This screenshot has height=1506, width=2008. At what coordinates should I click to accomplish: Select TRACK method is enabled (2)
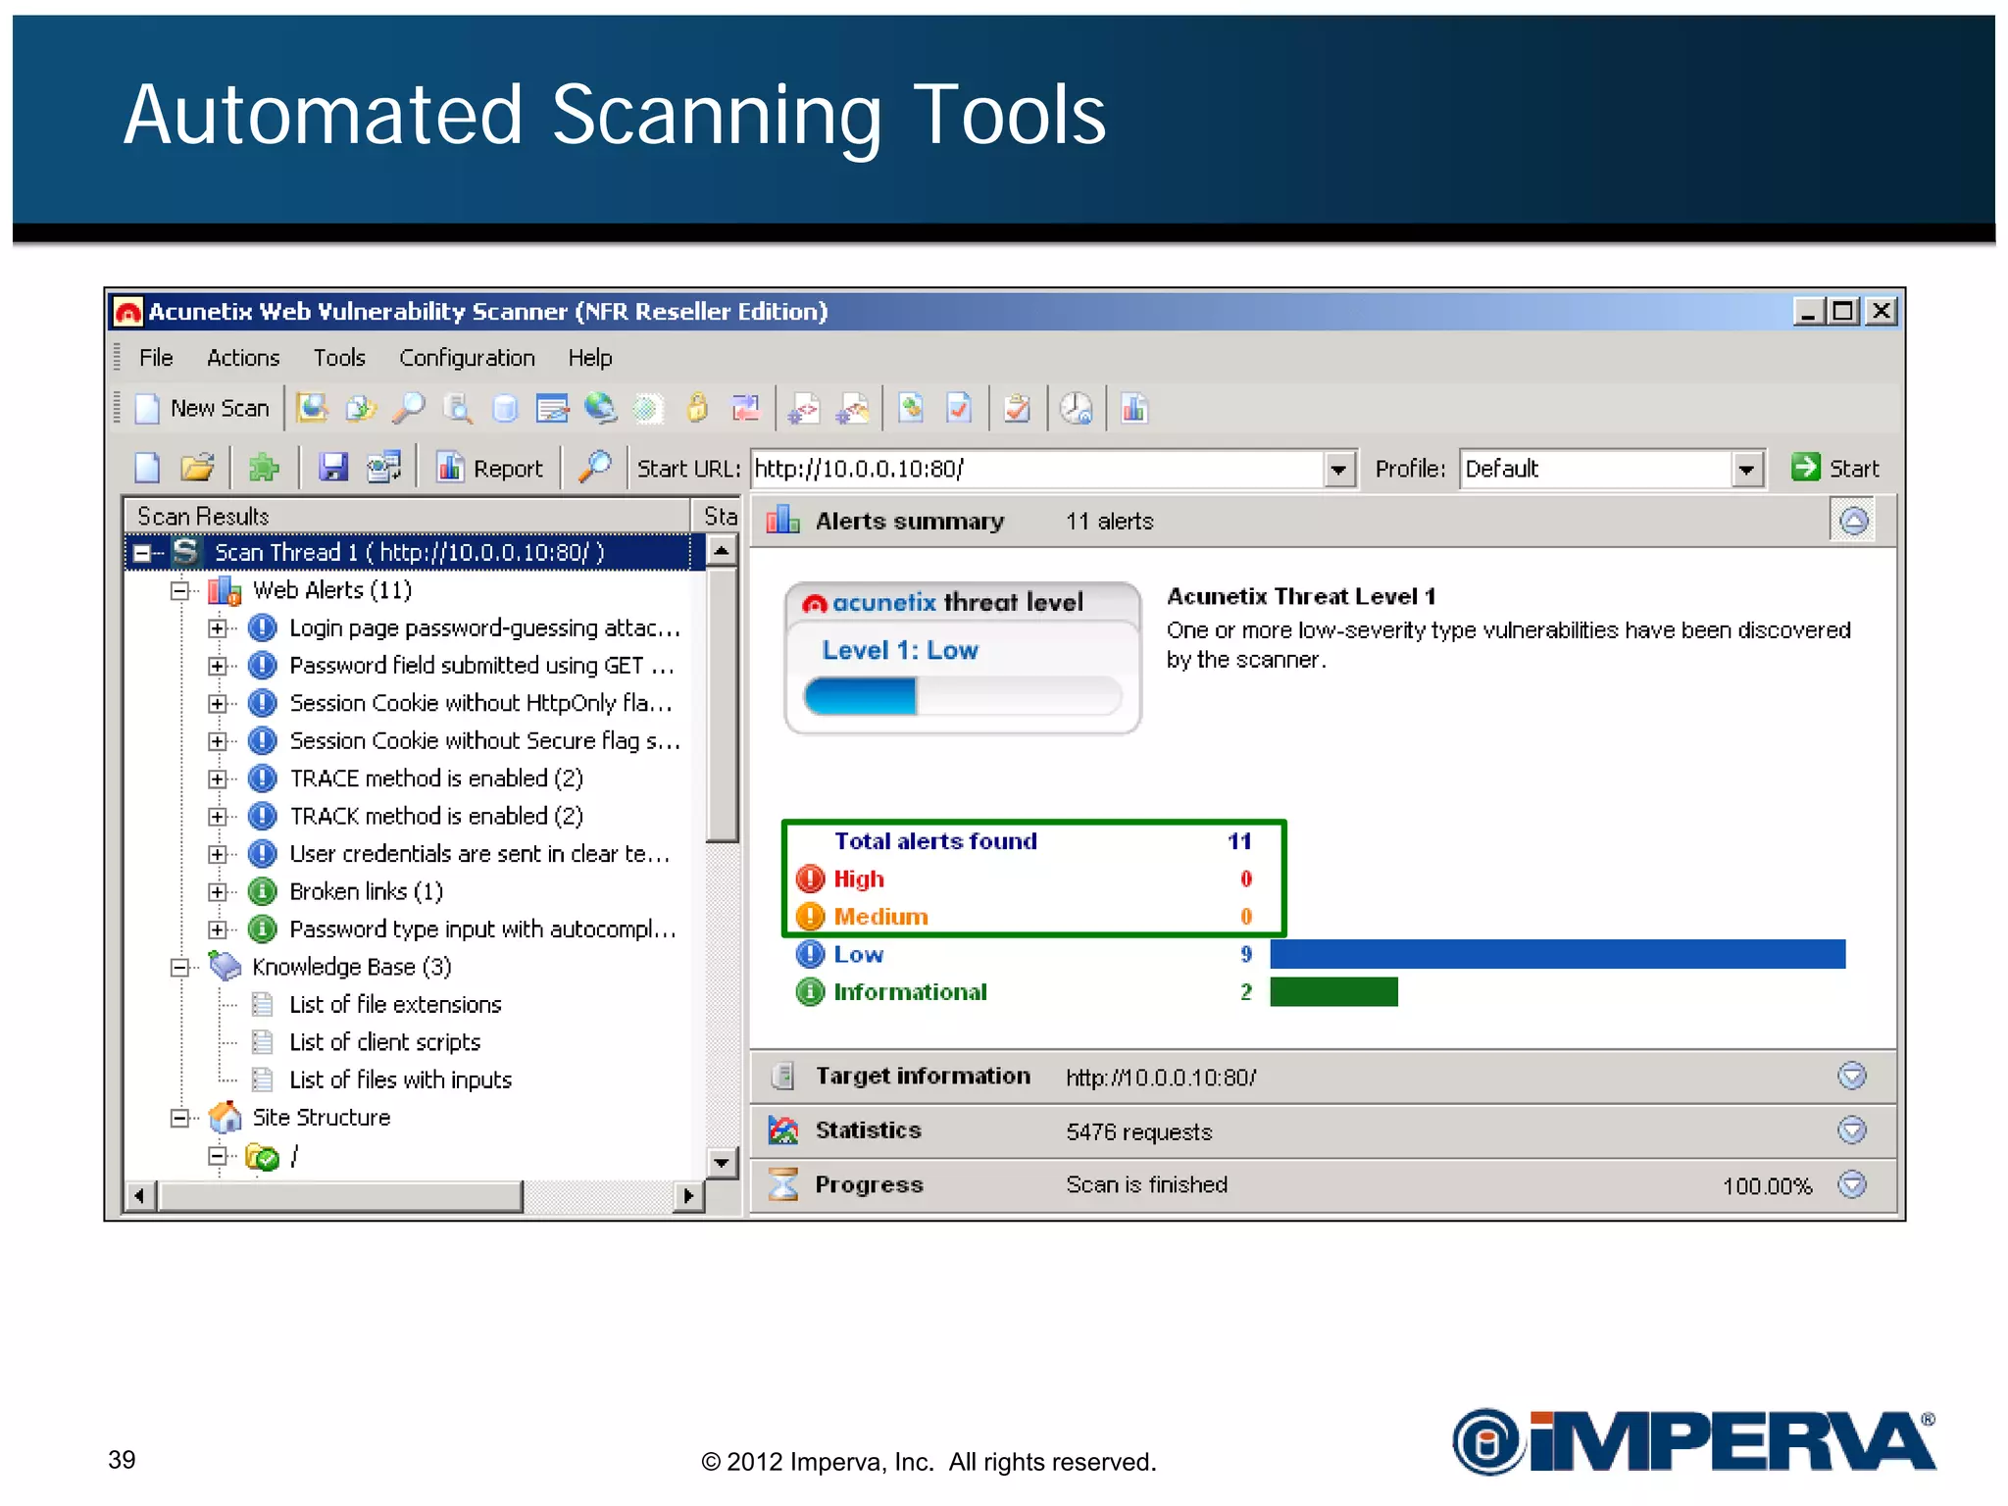[x=436, y=817]
